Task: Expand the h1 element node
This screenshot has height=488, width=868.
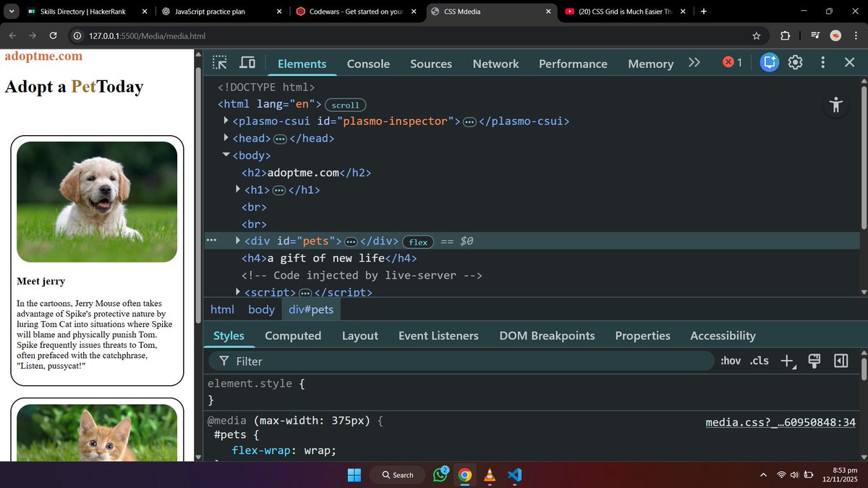Action: (238, 189)
